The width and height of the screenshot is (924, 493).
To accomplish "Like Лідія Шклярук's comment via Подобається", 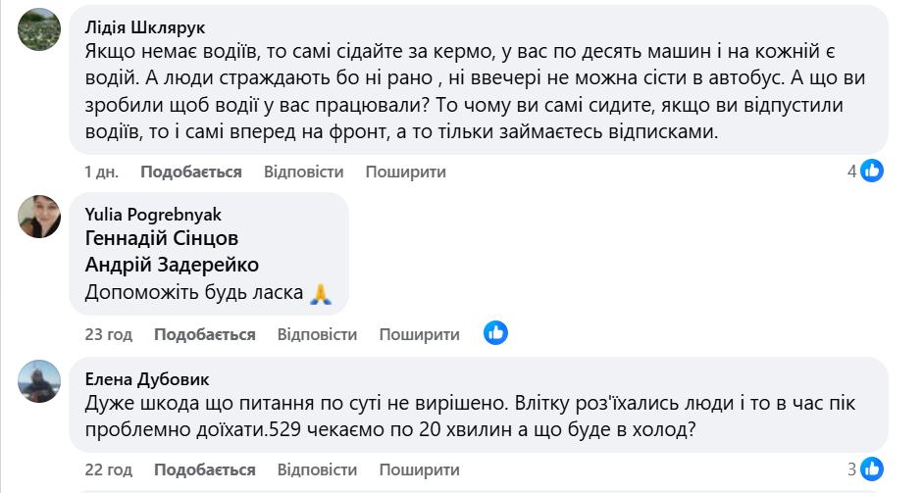I will pos(190,172).
